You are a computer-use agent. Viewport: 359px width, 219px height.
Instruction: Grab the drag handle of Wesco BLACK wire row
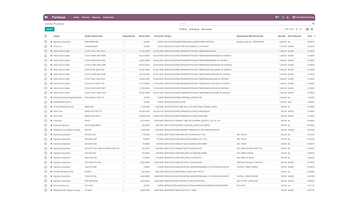(51, 51)
